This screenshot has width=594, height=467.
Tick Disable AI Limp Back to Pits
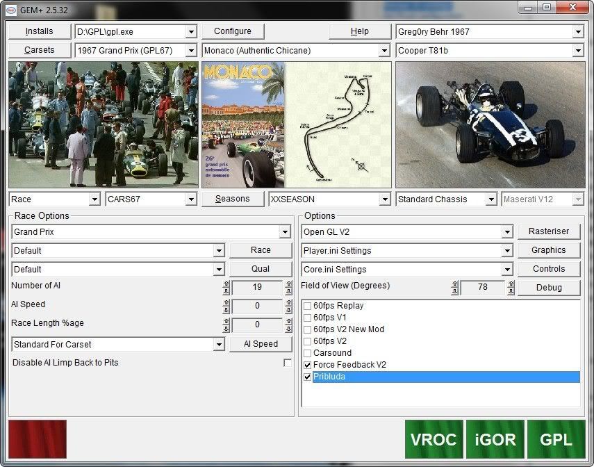(x=288, y=363)
